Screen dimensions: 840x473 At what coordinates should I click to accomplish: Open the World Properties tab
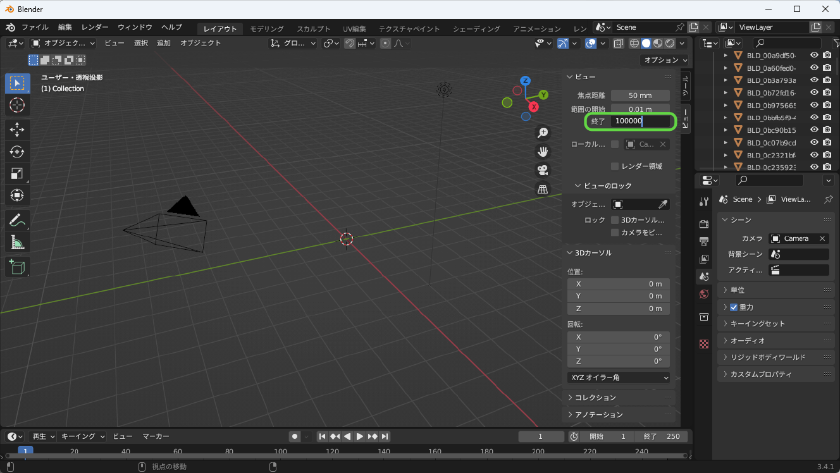click(703, 293)
